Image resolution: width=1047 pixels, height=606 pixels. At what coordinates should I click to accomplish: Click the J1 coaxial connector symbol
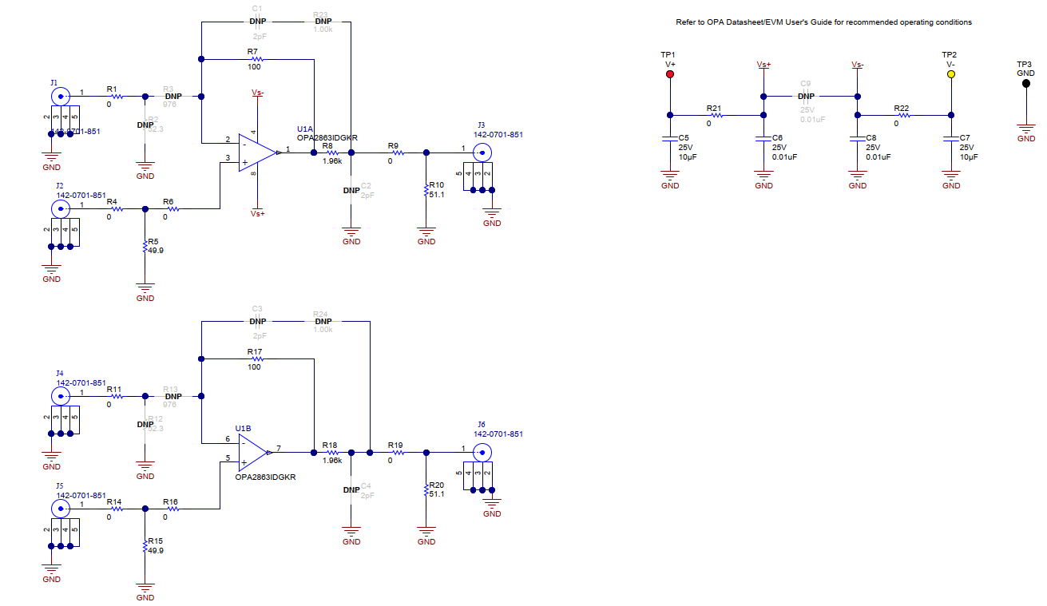click(60, 96)
